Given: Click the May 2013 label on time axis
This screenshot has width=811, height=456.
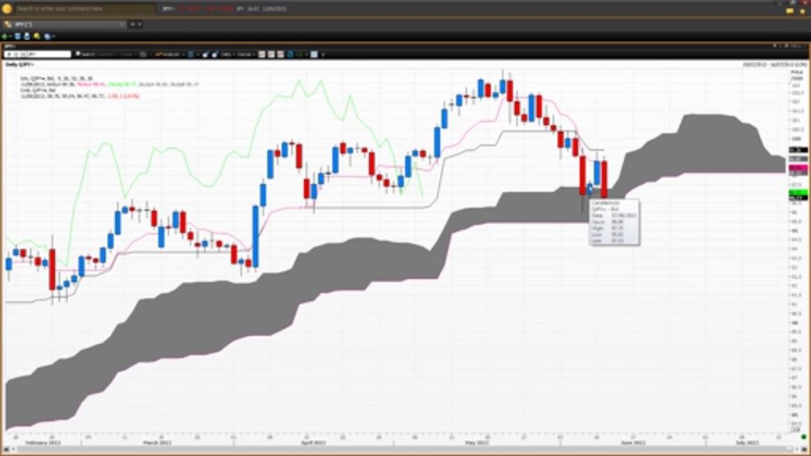Looking at the screenshot, I should (476, 443).
